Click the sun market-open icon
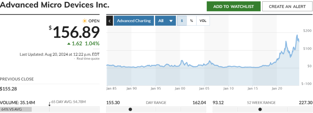 [x=85, y=21]
